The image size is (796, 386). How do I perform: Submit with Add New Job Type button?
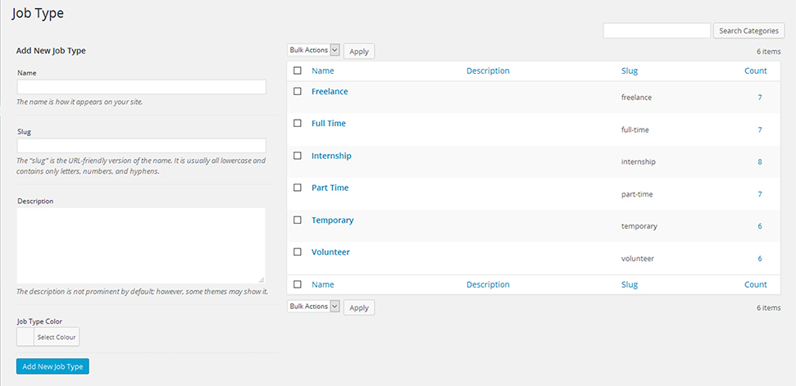[x=52, y=366]
